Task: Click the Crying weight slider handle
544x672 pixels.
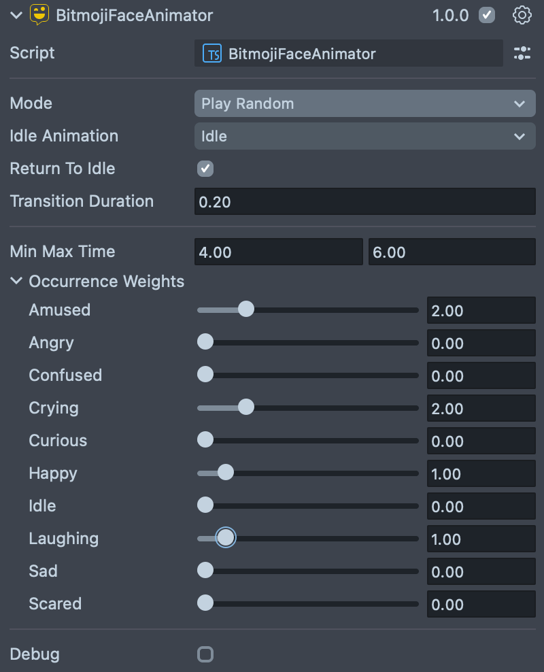Action: 245,408
